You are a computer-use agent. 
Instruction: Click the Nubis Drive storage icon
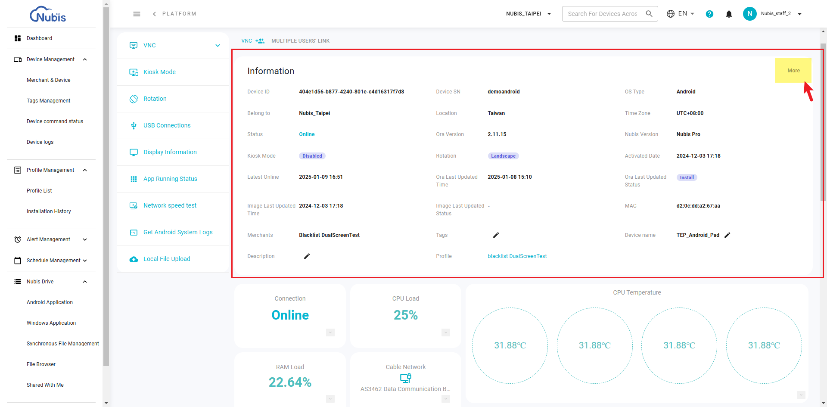[18, 282]
